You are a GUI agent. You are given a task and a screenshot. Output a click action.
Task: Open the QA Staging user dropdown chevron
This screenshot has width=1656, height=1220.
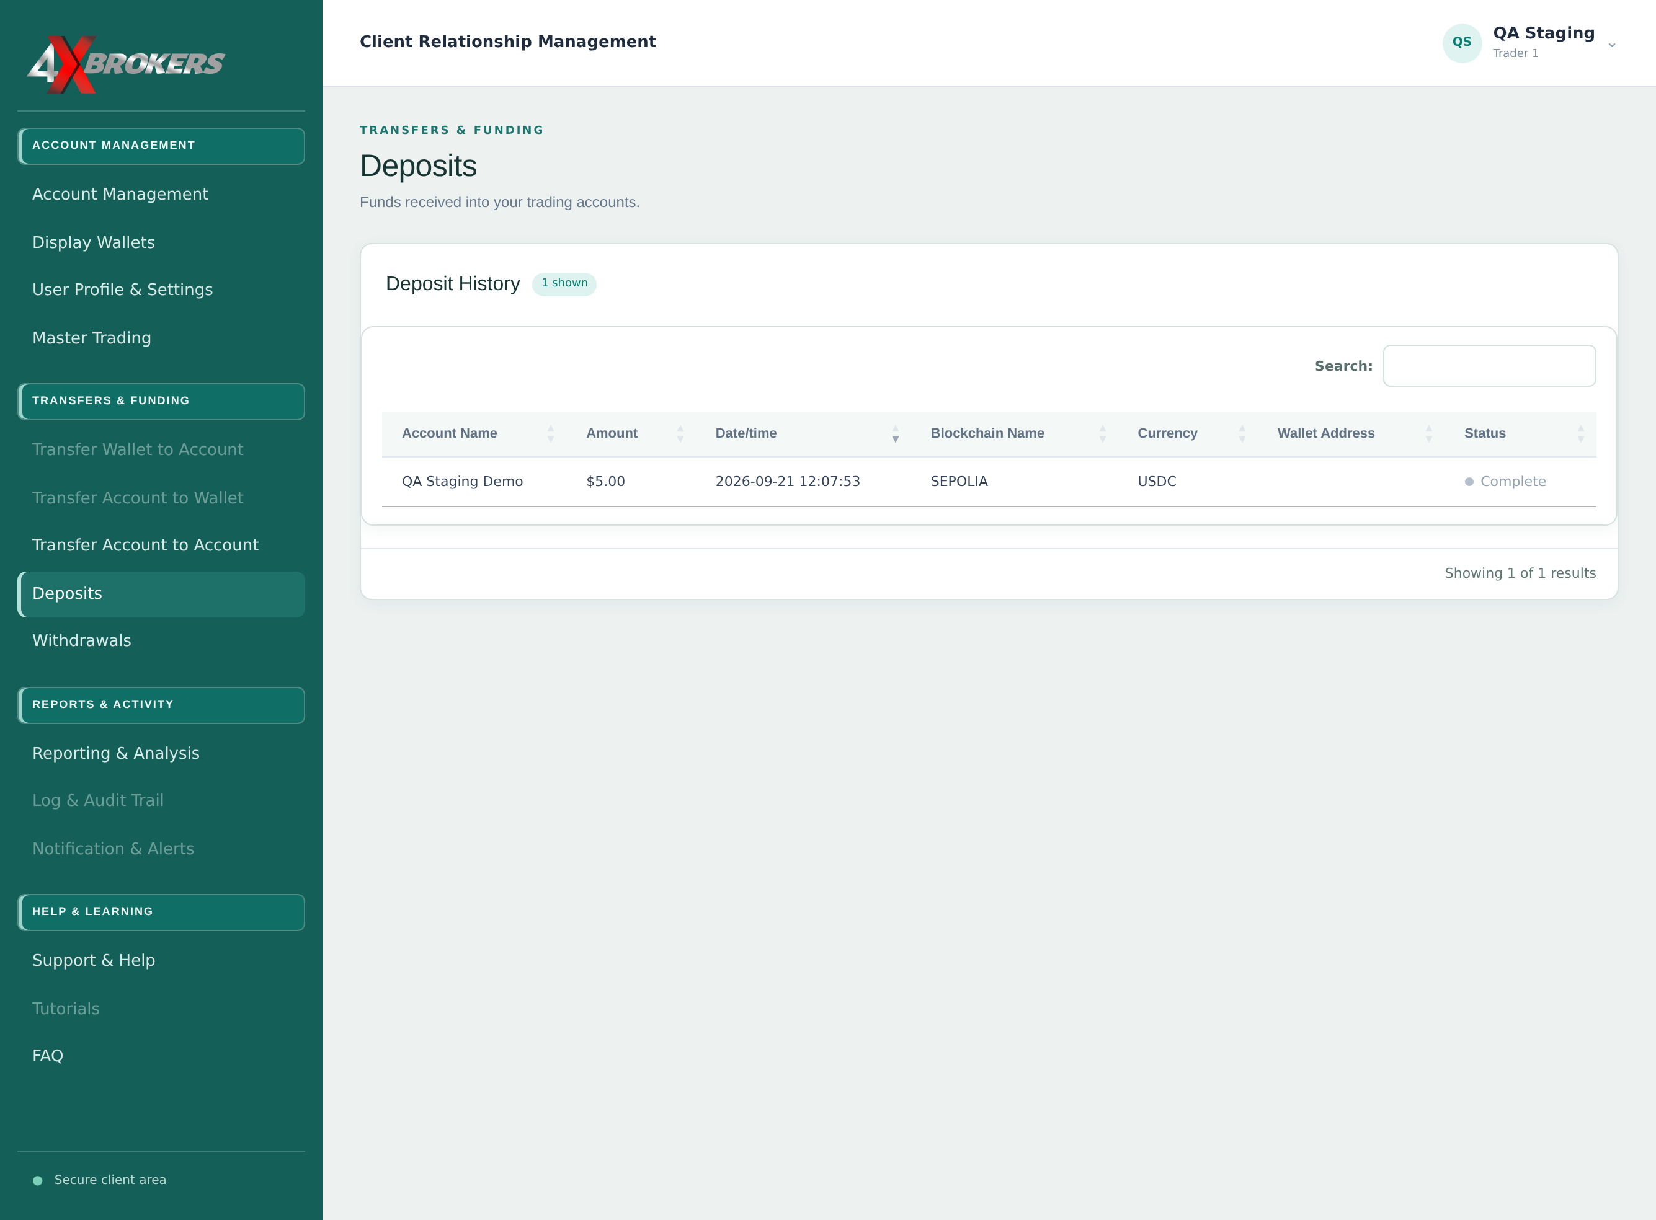point(1612,45)
